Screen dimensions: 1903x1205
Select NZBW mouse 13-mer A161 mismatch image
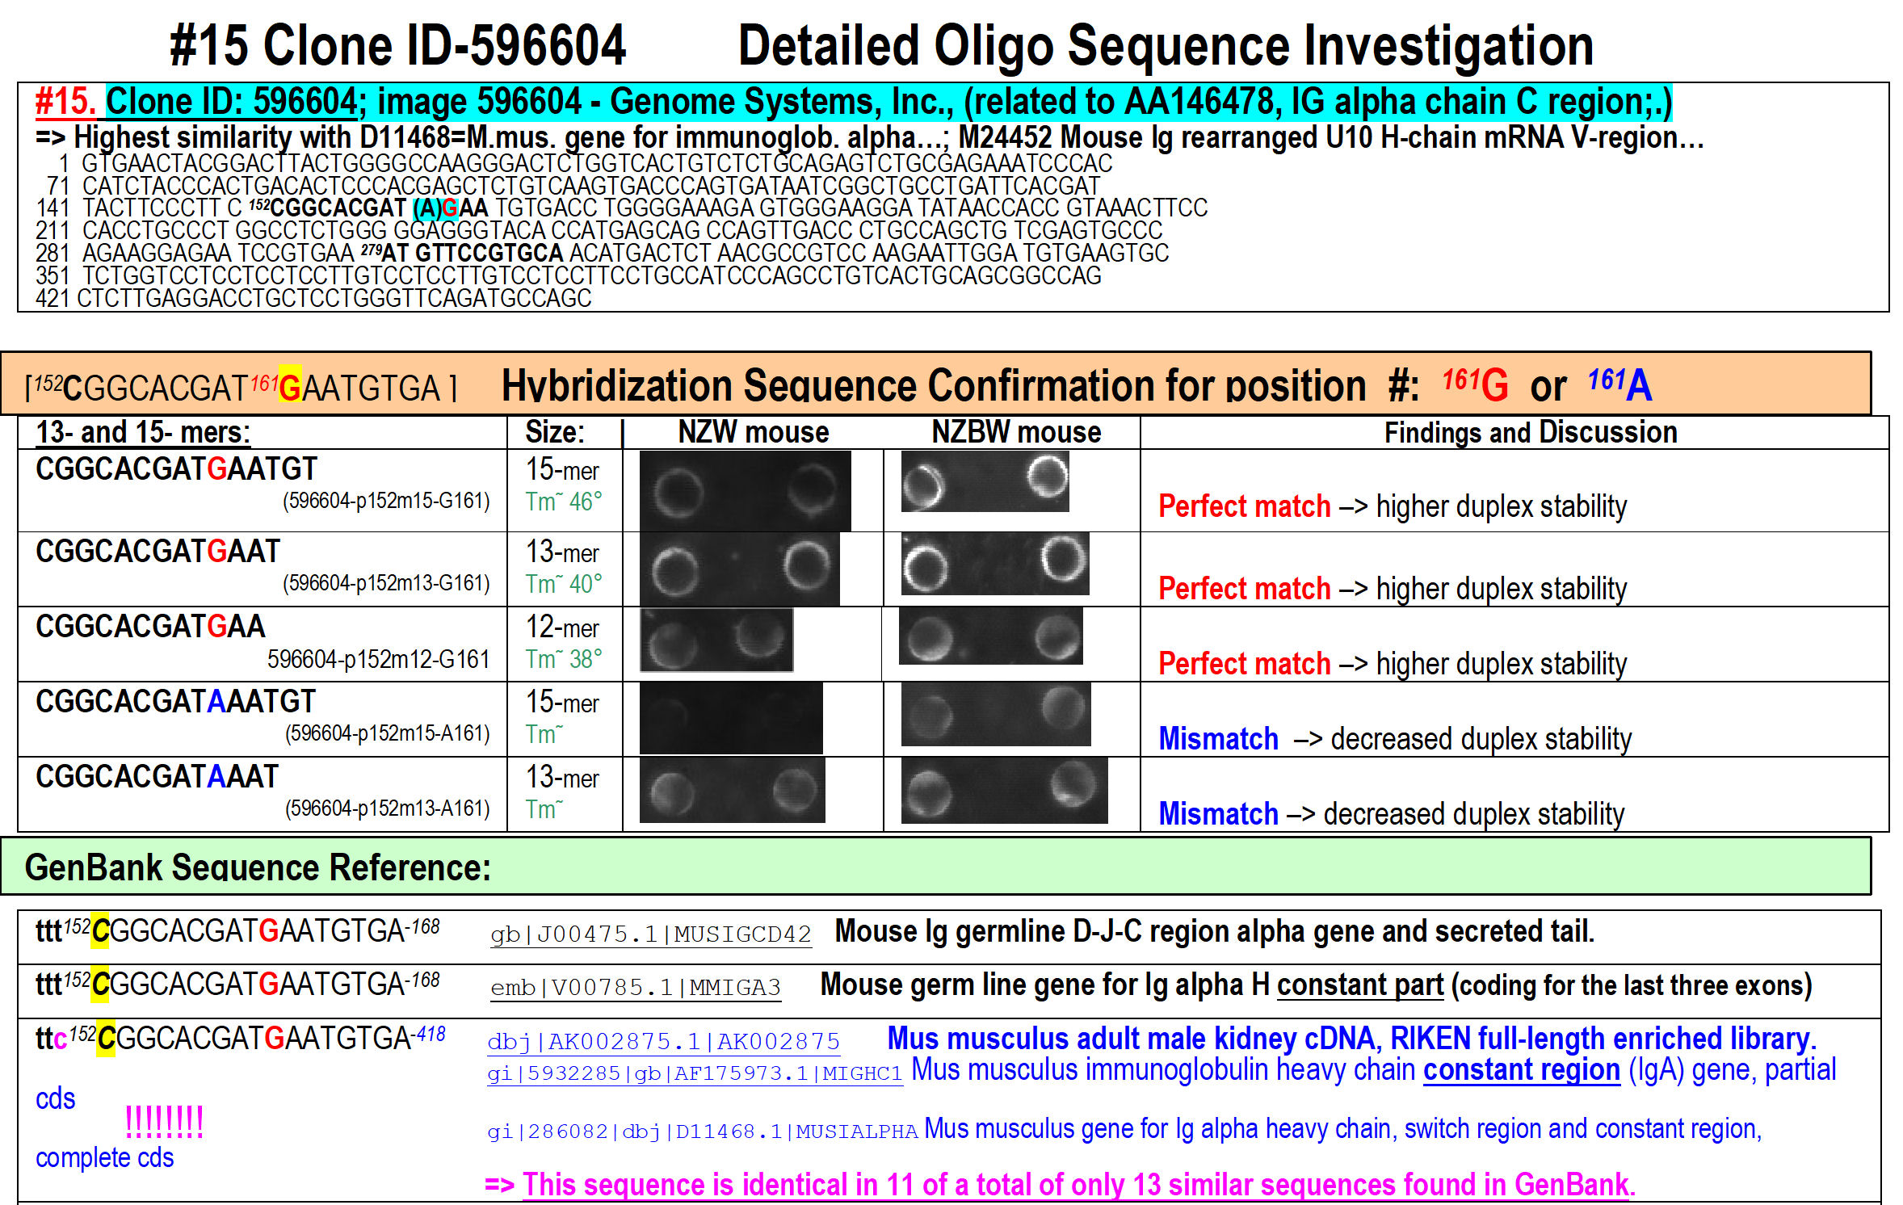[1004, 790]
